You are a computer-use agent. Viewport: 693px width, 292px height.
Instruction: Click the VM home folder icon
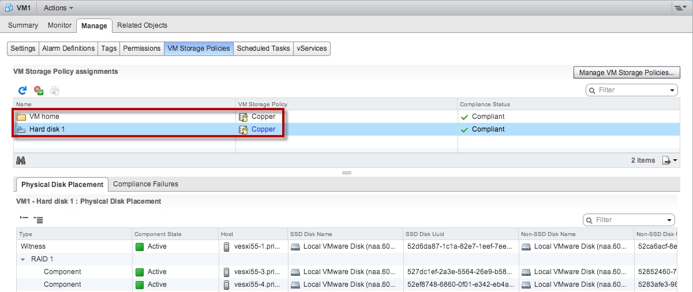tap(21, 117)
